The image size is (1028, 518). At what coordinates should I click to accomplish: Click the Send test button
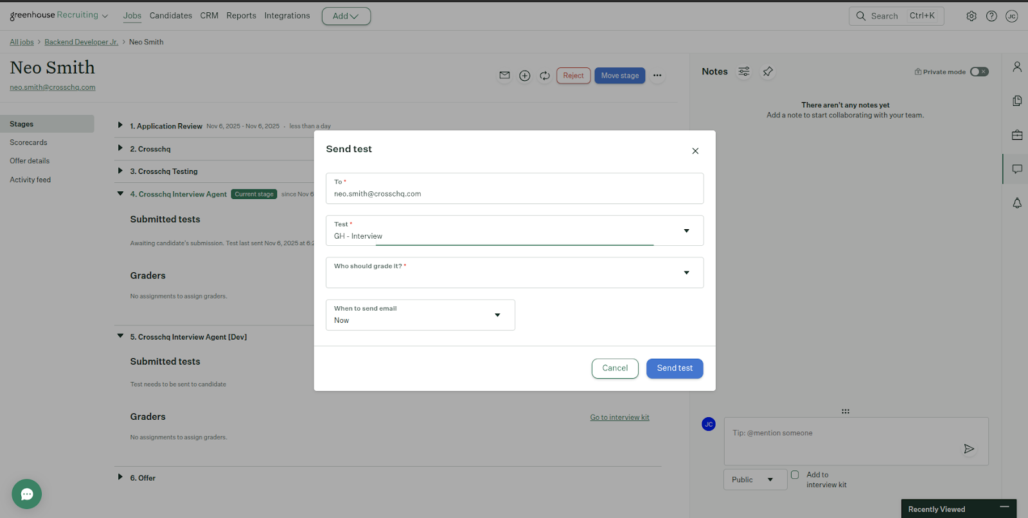tap(674, 368)
